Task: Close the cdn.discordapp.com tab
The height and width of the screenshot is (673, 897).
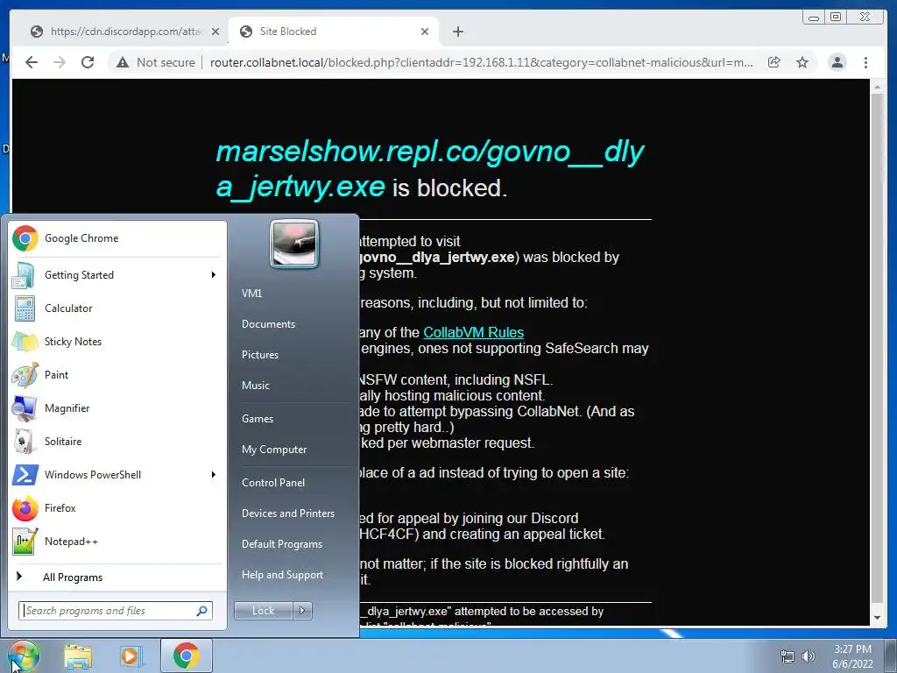Action: [215, 32]
